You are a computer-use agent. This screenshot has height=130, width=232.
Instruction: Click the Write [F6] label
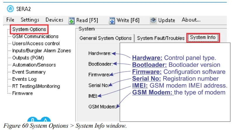pos(128,20)
